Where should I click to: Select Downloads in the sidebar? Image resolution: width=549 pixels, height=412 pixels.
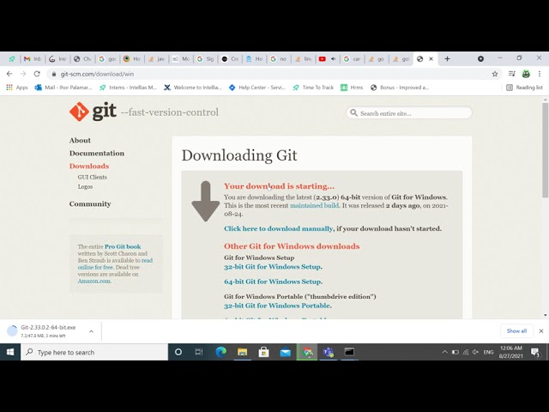click(89, 166)
